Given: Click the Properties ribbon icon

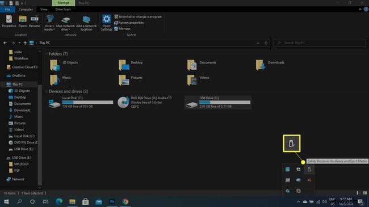Looking at the screenshot, I should pos(9,21).
